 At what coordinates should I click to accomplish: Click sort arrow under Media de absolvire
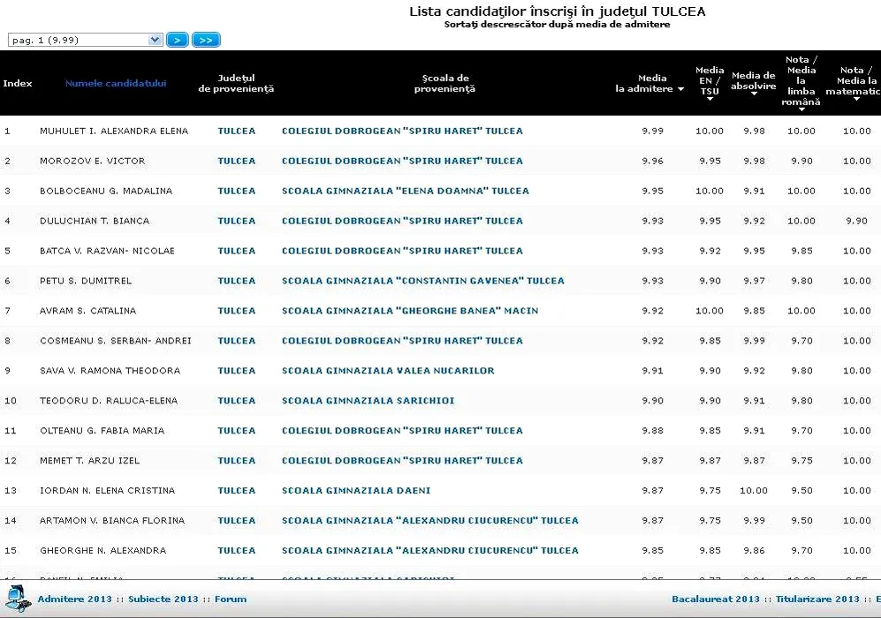coord(754,94)
